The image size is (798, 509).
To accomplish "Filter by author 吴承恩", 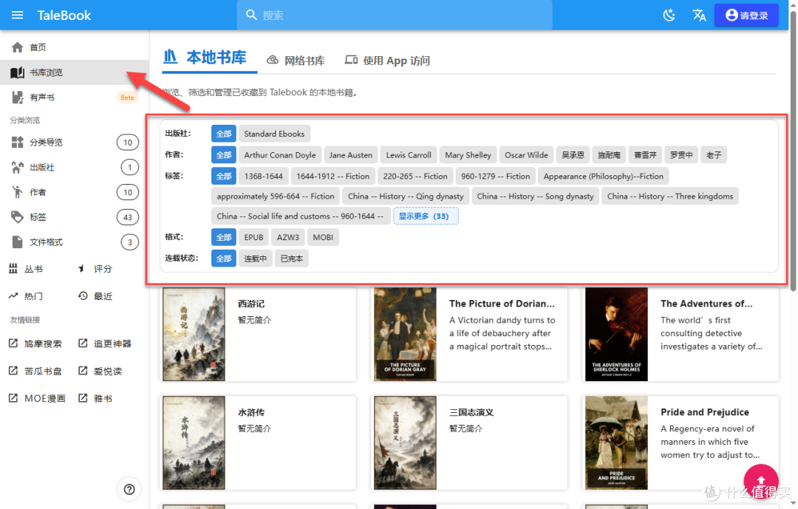I will coord(573,154).
